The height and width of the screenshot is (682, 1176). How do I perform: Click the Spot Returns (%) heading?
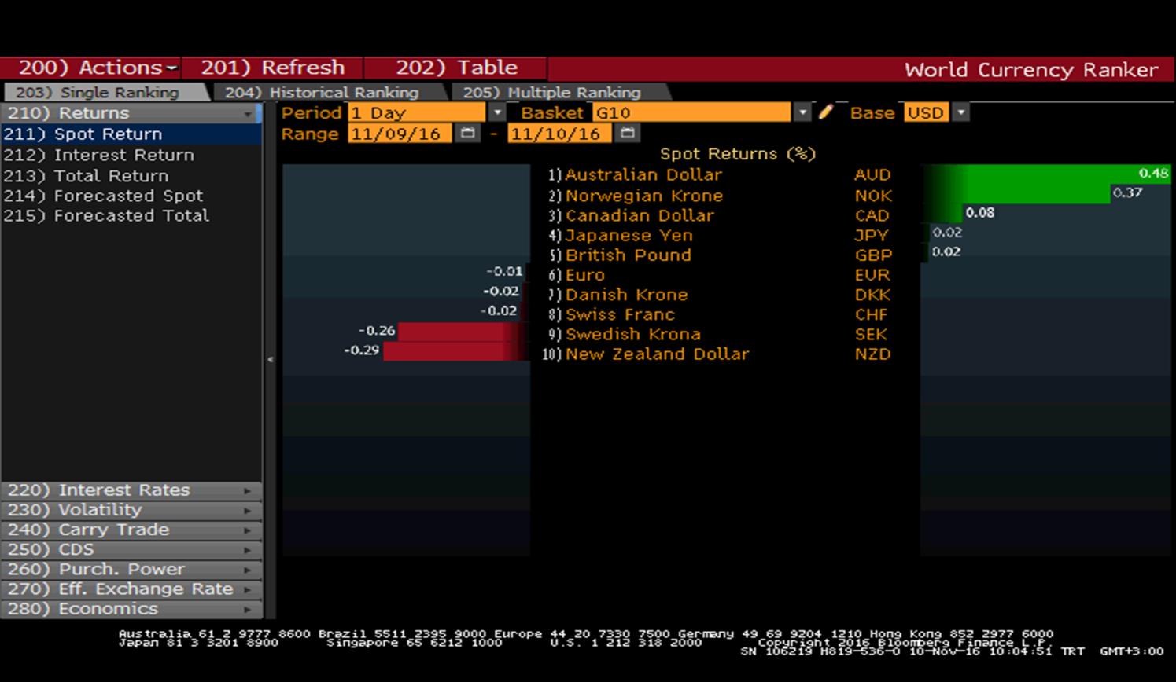click(x=737, y=154)
